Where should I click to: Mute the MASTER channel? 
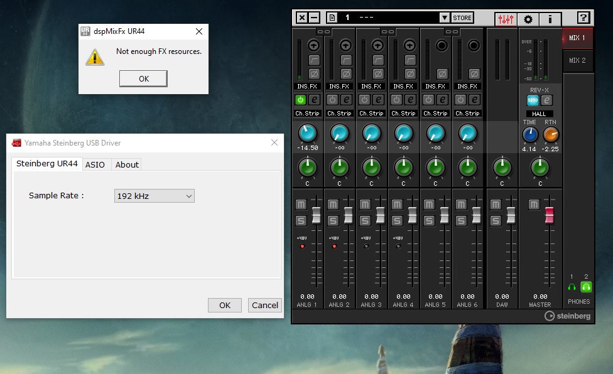click(x=534, y=205)
